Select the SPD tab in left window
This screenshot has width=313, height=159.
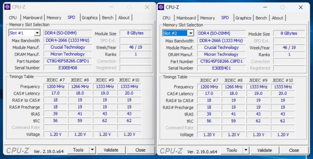pyautogui.click(x=72, y=17)
